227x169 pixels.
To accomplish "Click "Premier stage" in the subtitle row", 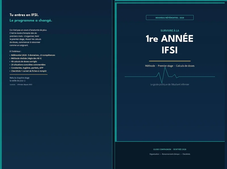I will coord(165,66).
